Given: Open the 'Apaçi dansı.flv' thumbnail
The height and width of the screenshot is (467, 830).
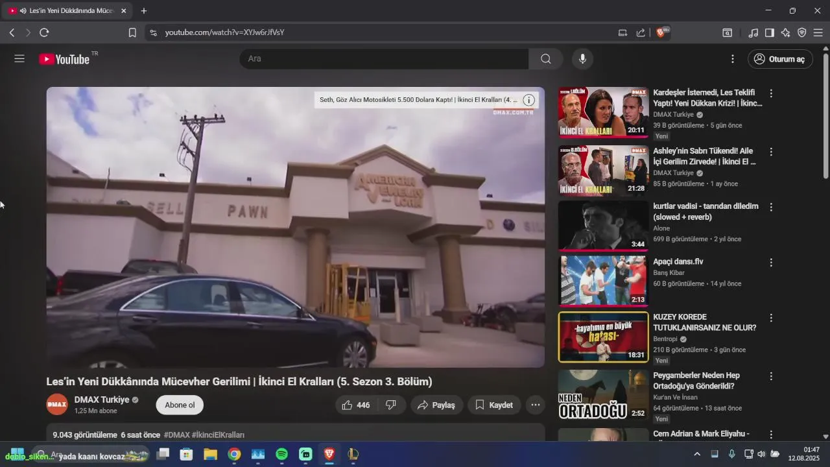Looking at the screenshot, I should coord(603,281).
